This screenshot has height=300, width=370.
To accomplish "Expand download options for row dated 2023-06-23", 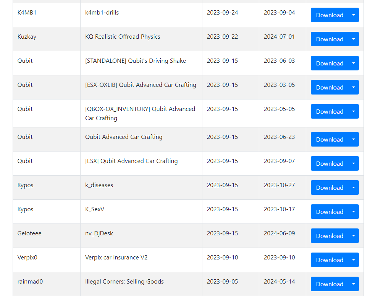I will point(354,140).
